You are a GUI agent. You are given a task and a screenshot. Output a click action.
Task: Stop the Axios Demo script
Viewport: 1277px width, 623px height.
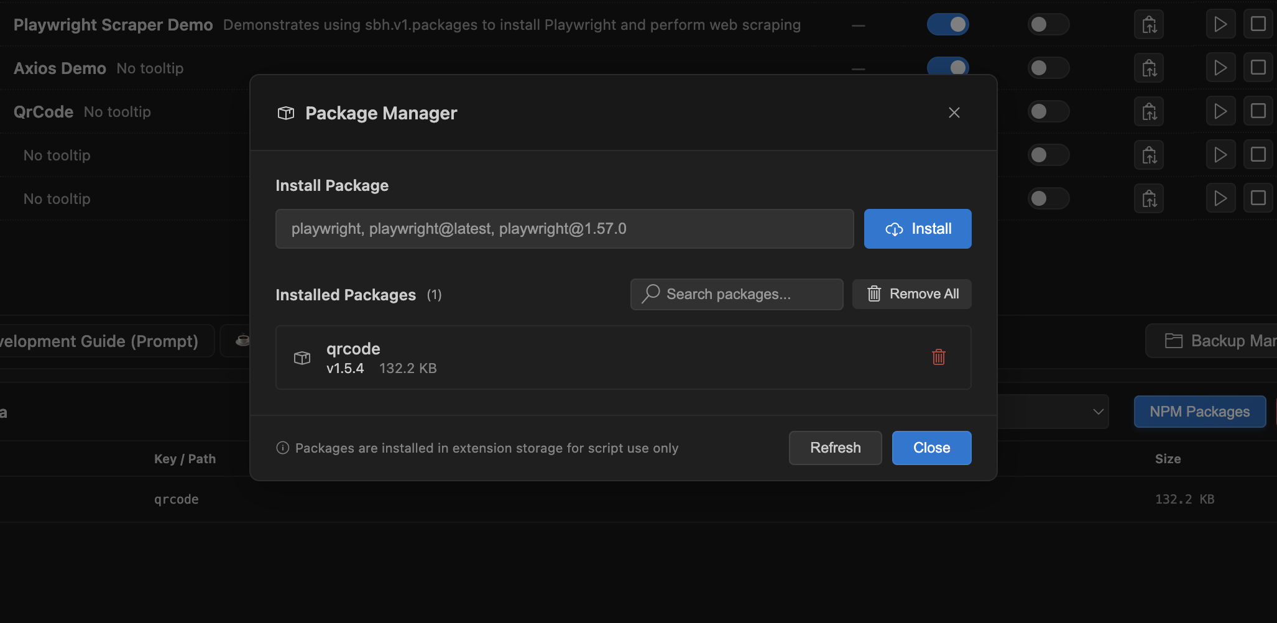[x=1258, y=68]
